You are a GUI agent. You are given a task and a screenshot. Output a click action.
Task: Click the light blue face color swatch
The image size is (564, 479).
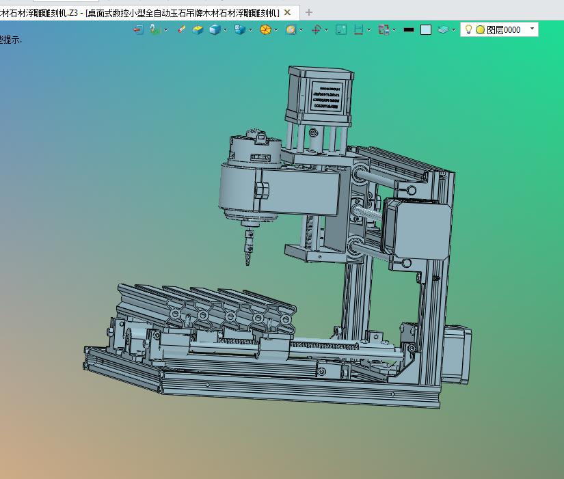(426, 29)
